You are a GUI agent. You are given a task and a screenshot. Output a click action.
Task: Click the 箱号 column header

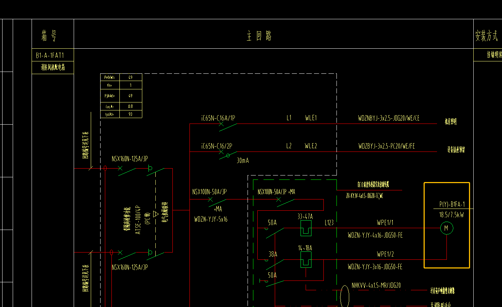[x=49, y=36]
